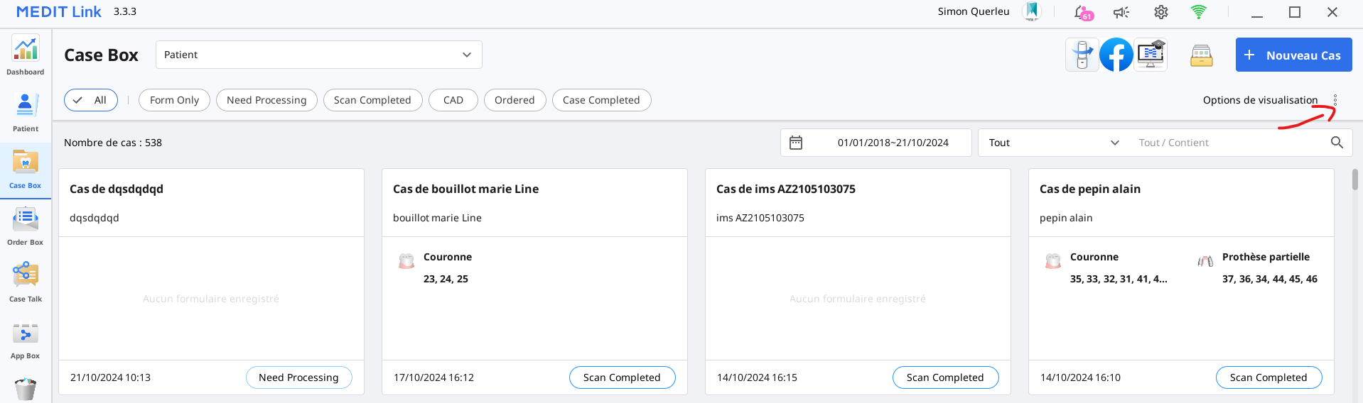Click the three-dot visualisation options icon
Viewport: 1363px width, 403px height.
[x=1335, y=100]
